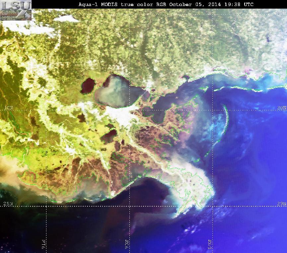The width and height of the screenshot is (287, 253).
Task: Click the grid intersection of 29N and 89W
Action: tap(213, 206)
